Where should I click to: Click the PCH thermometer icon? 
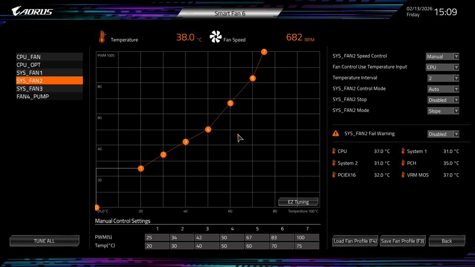(403, 163)
